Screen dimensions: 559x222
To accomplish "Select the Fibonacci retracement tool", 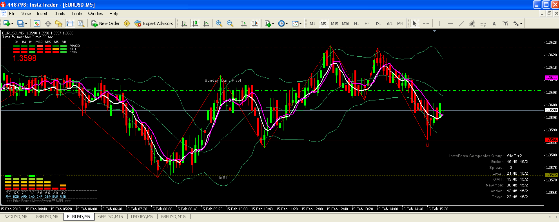I will 483,23.
